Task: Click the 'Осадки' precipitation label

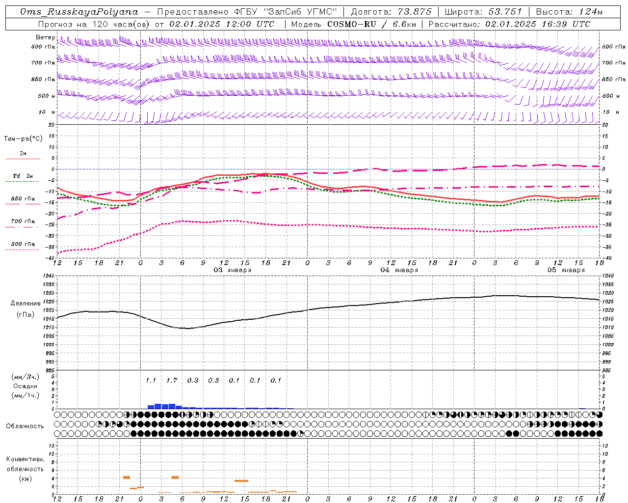Action: click(x=25, y=386)
